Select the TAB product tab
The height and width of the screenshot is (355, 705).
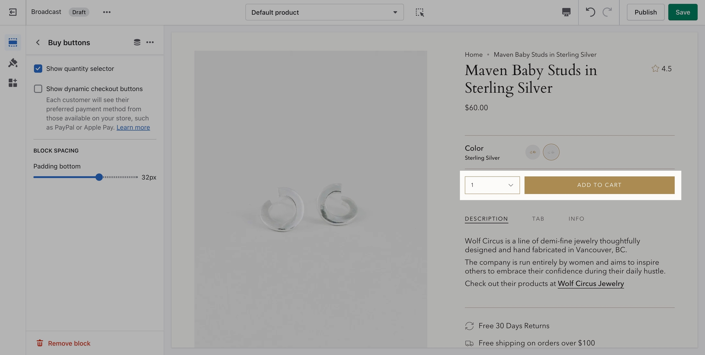click(538, 219)
